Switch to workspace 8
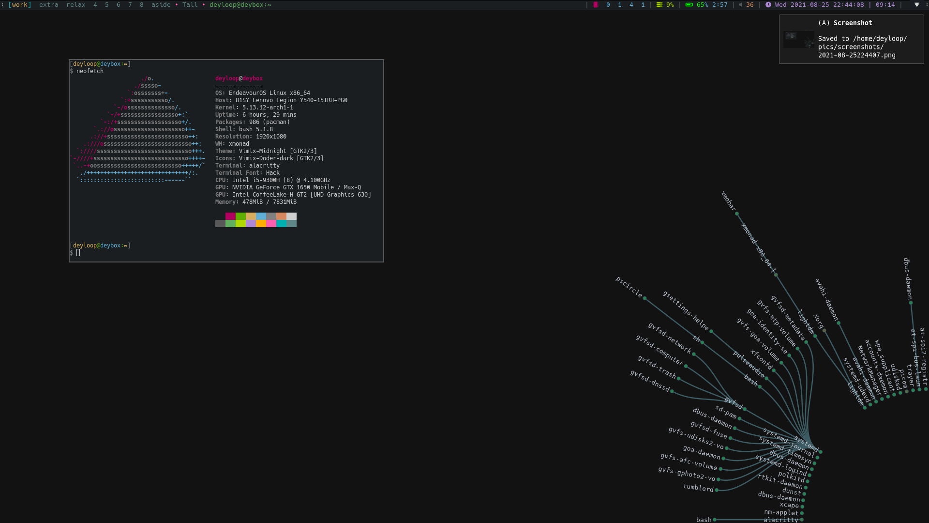The image size is (929, 523). [x=141, y=5]
